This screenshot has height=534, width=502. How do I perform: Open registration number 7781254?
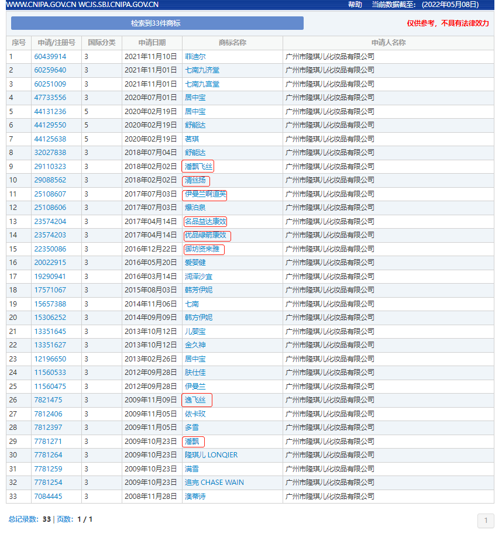point(48,483)
